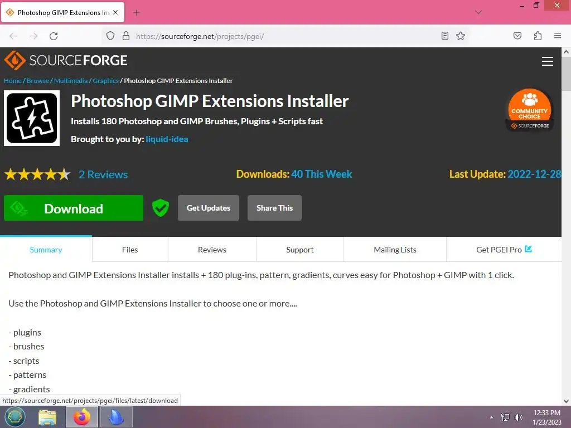Click the "- scripts" list item
This screenshot has height=428, width=571.
(23, 361)
